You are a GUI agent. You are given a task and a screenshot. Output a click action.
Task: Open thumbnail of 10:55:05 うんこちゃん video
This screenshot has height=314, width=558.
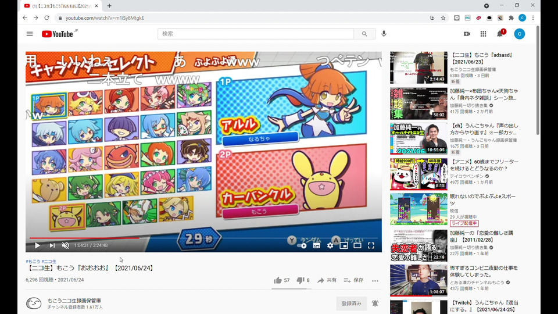point(419,138)
